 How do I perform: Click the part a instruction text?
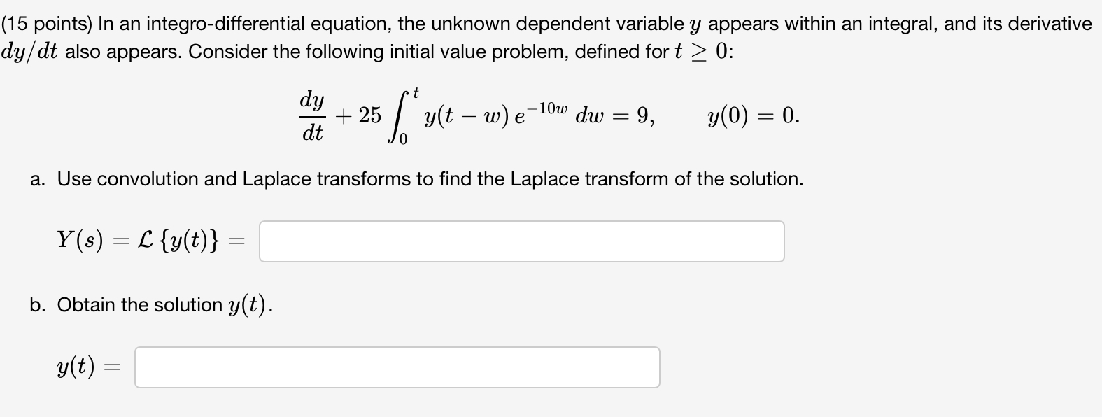[x=416, y=179]
